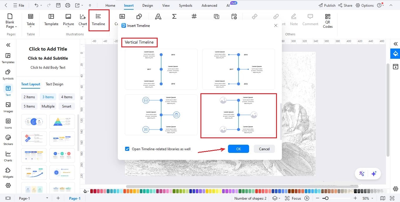
Task: Switch to the Symbols tab
Action: coord(185,5)
